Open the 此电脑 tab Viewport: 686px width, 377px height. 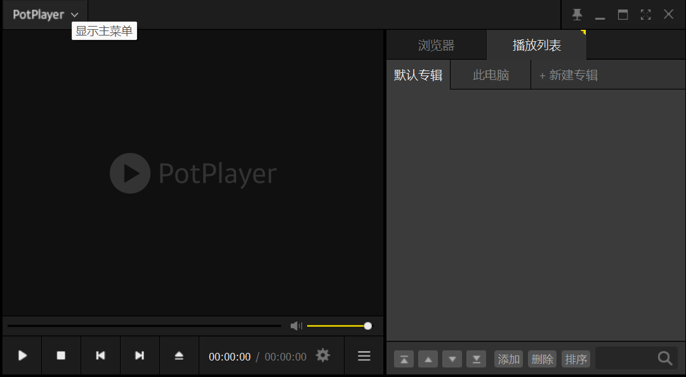click(491, 75)
